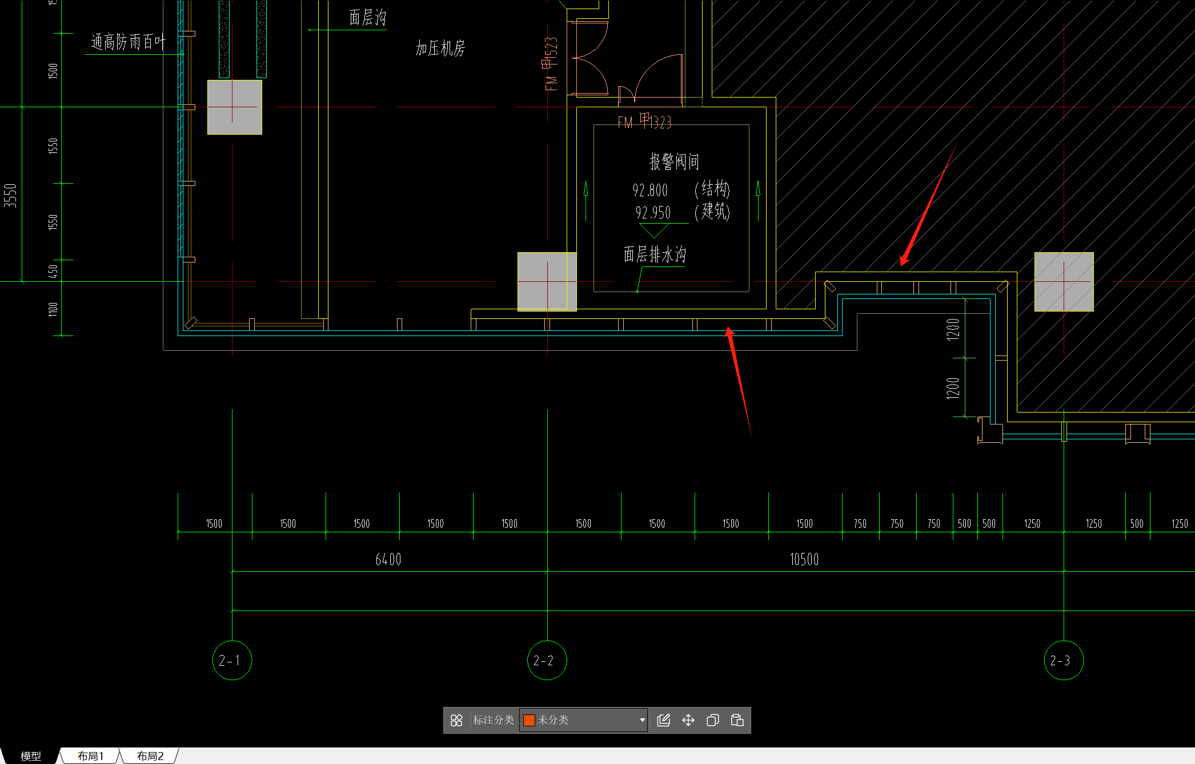Click the gray column on axis 2-2
This screenshot has width=1195, height=764.
(x=547, y=282)
